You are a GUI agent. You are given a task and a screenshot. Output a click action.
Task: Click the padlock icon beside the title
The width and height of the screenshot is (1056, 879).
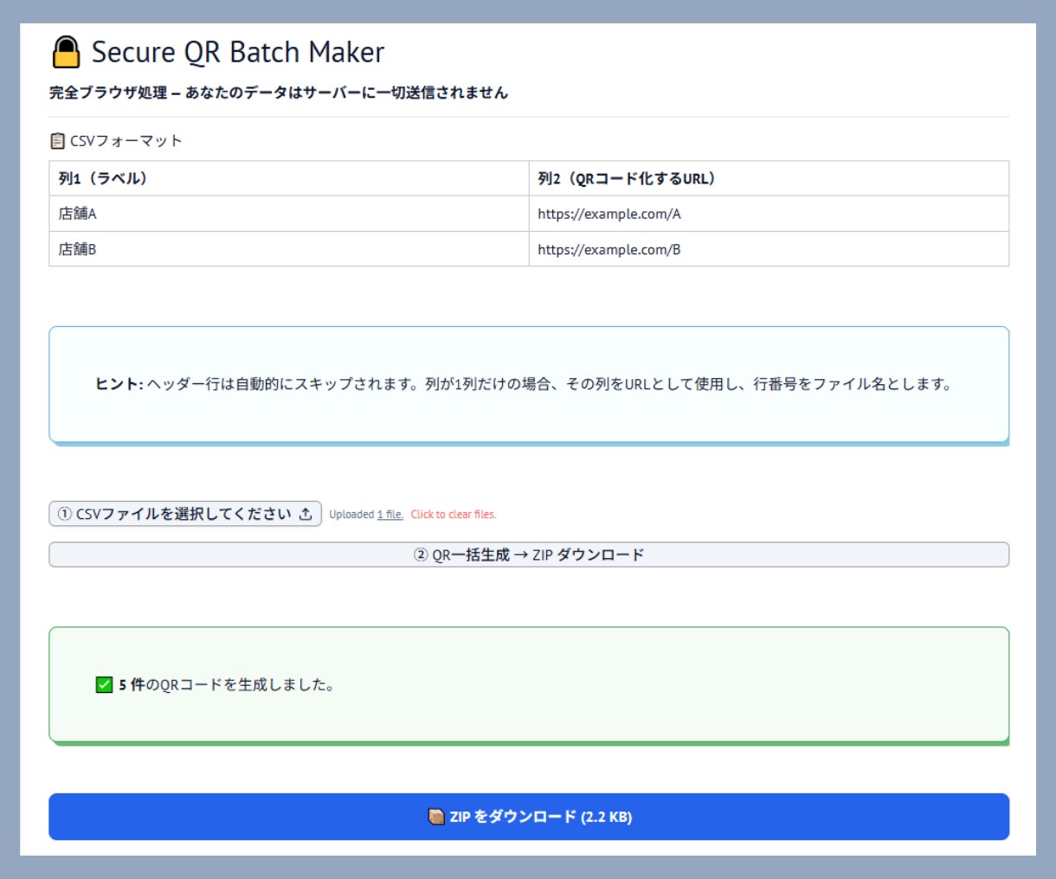pyautogui.click(x=66, y=52)
